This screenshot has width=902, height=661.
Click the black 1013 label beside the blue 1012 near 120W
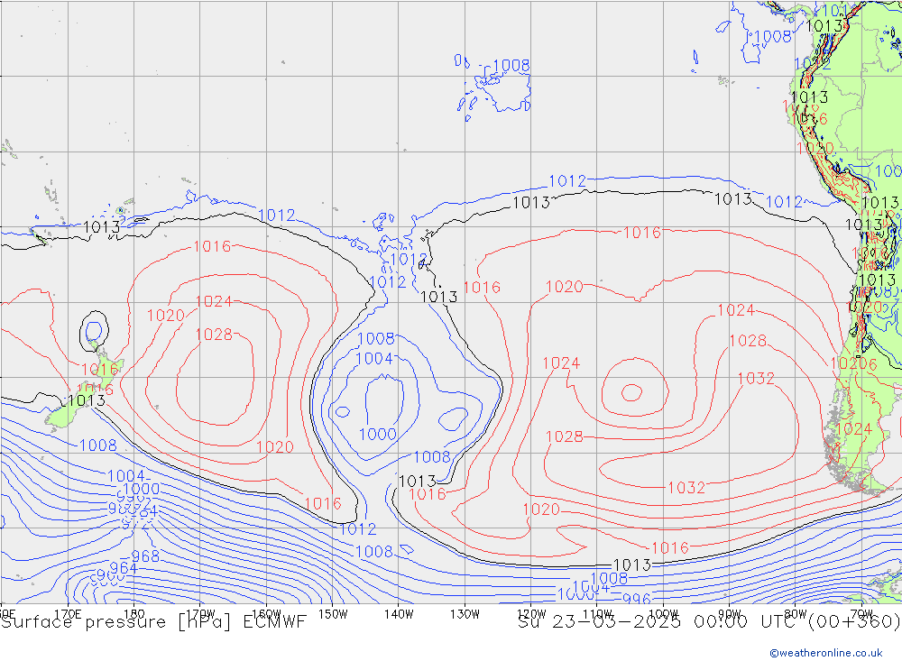pyautogui.click(x=531, y=203)
